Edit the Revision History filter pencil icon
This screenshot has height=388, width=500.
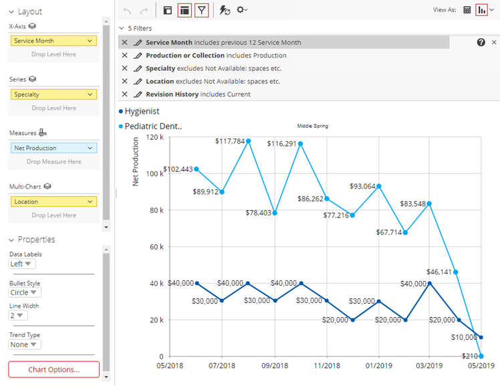138,94
